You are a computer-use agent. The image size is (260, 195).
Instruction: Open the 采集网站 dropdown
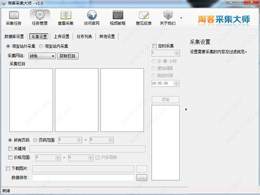42,56
